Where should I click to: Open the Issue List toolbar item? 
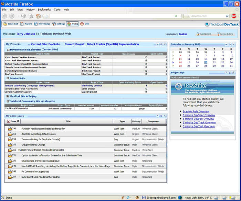[11, 24]
